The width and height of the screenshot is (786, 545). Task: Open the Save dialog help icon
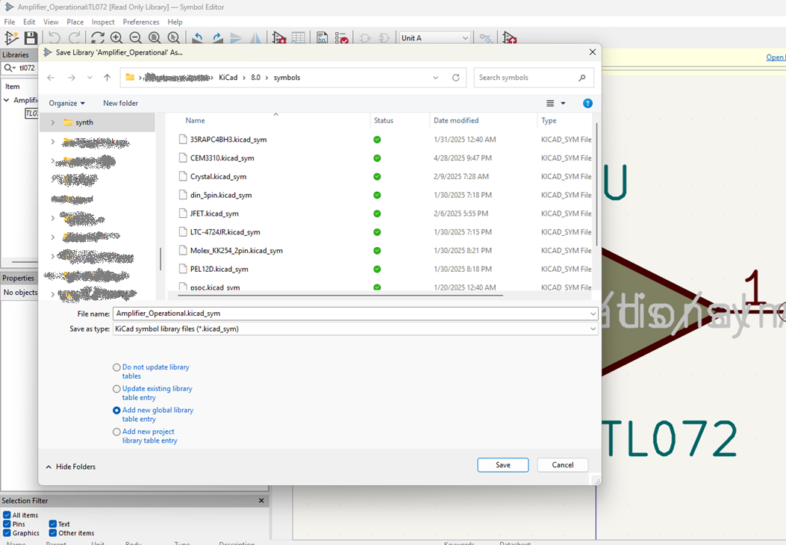(587, 103)
